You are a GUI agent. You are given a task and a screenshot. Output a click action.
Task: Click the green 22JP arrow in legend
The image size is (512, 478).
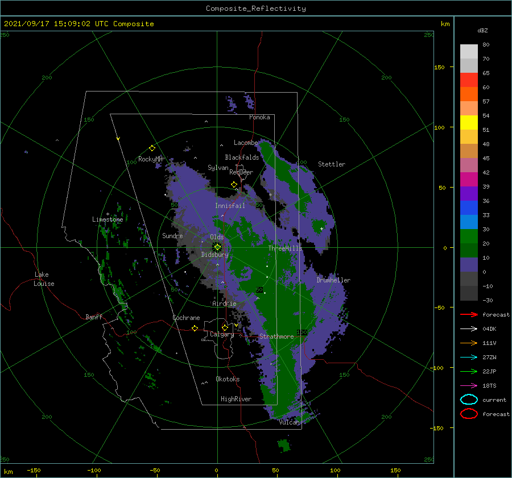tap(469, 371)
